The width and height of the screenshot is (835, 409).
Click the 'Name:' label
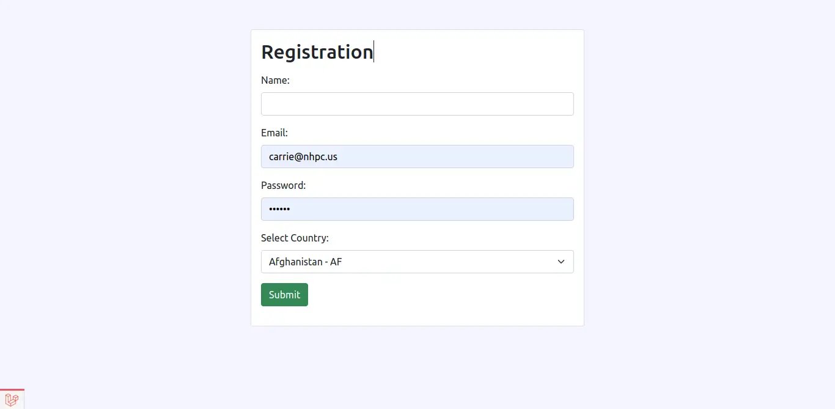275,80
